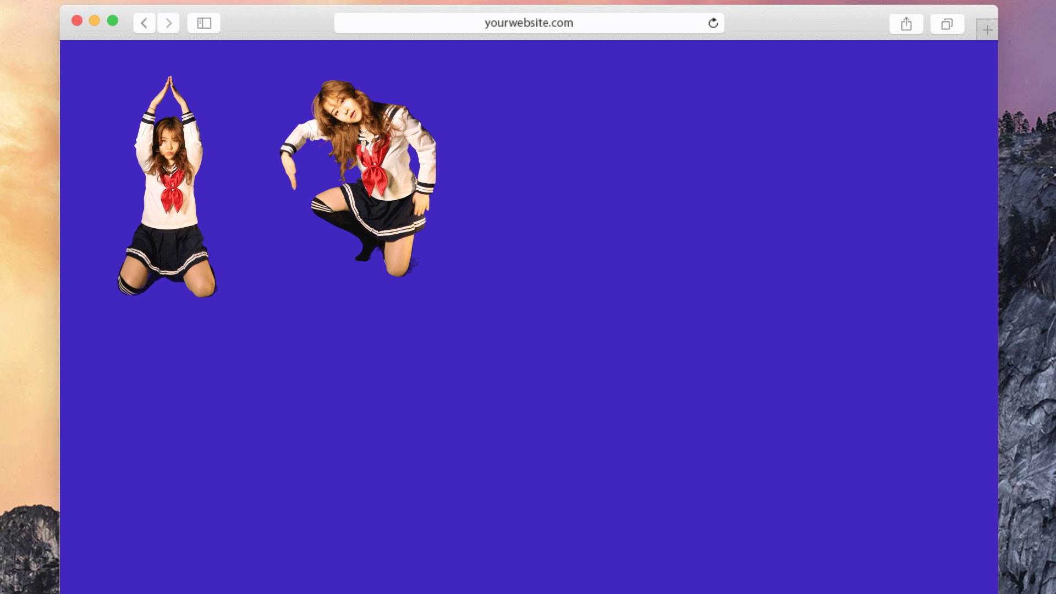Image resolution: width=1056 pixels, height=594 pixels.
Task: Focus the yourwebsite.com address field
Action: tap(528, 23)
